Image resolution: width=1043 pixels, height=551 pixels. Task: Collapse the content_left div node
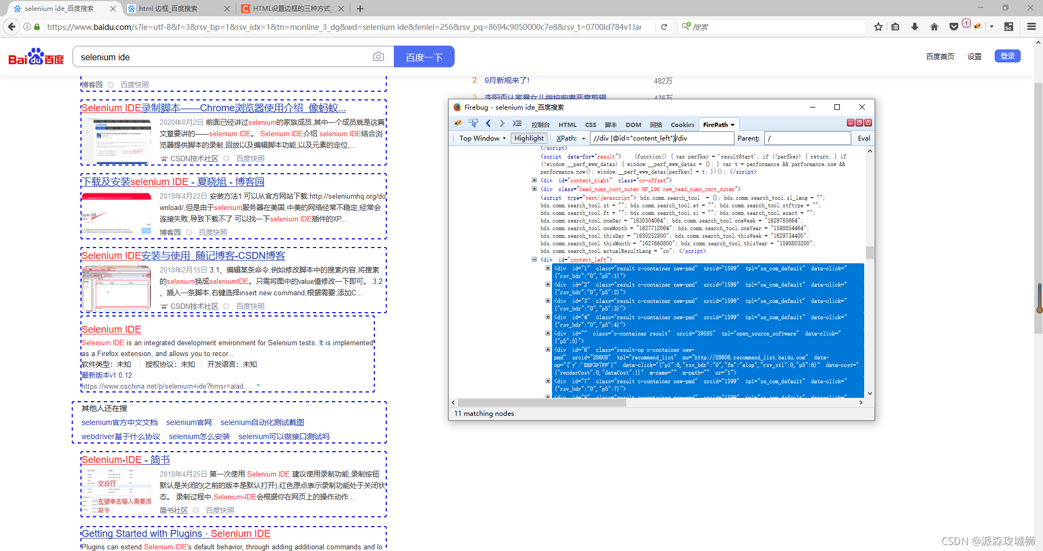[534, 259]
